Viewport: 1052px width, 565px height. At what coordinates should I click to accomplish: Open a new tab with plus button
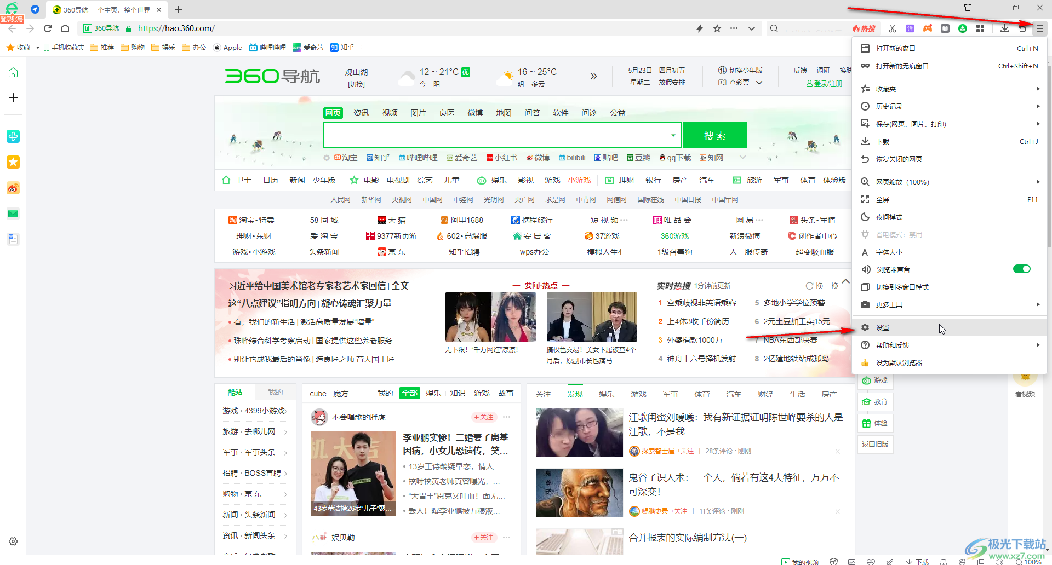[x=179, y=9]
